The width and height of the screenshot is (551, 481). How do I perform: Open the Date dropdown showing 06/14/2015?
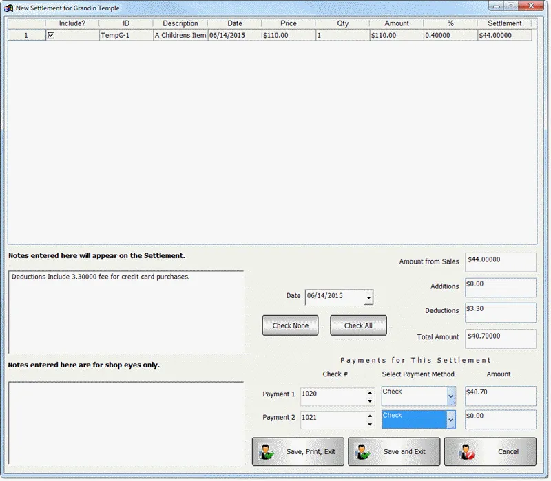click(x=368, y=297)
